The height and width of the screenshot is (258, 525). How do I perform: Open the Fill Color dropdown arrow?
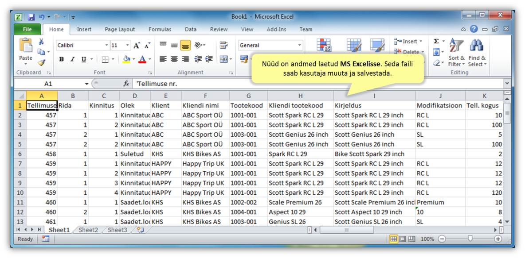(134, 59)
